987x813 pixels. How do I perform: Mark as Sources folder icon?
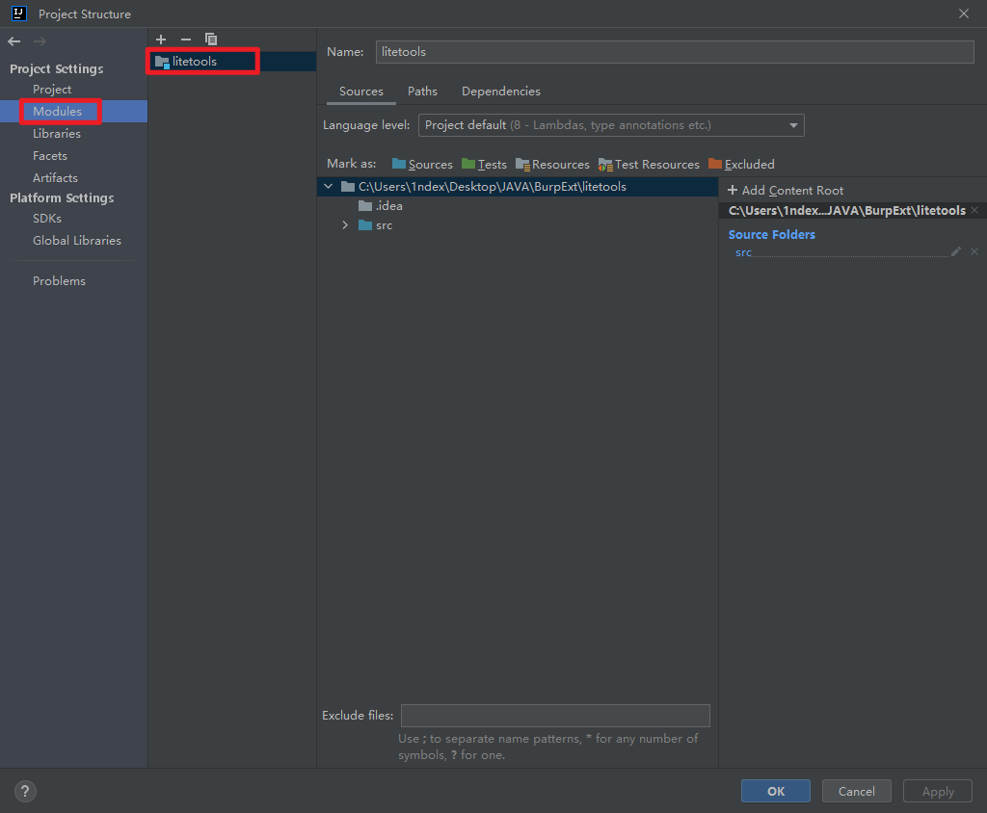(x=398, y=164)
